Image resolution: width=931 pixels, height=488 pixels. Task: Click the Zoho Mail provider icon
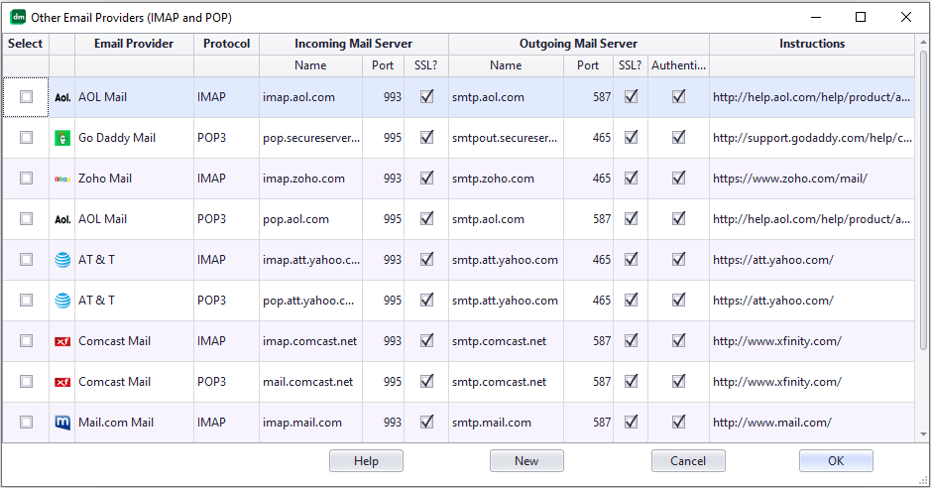[62, 179]
